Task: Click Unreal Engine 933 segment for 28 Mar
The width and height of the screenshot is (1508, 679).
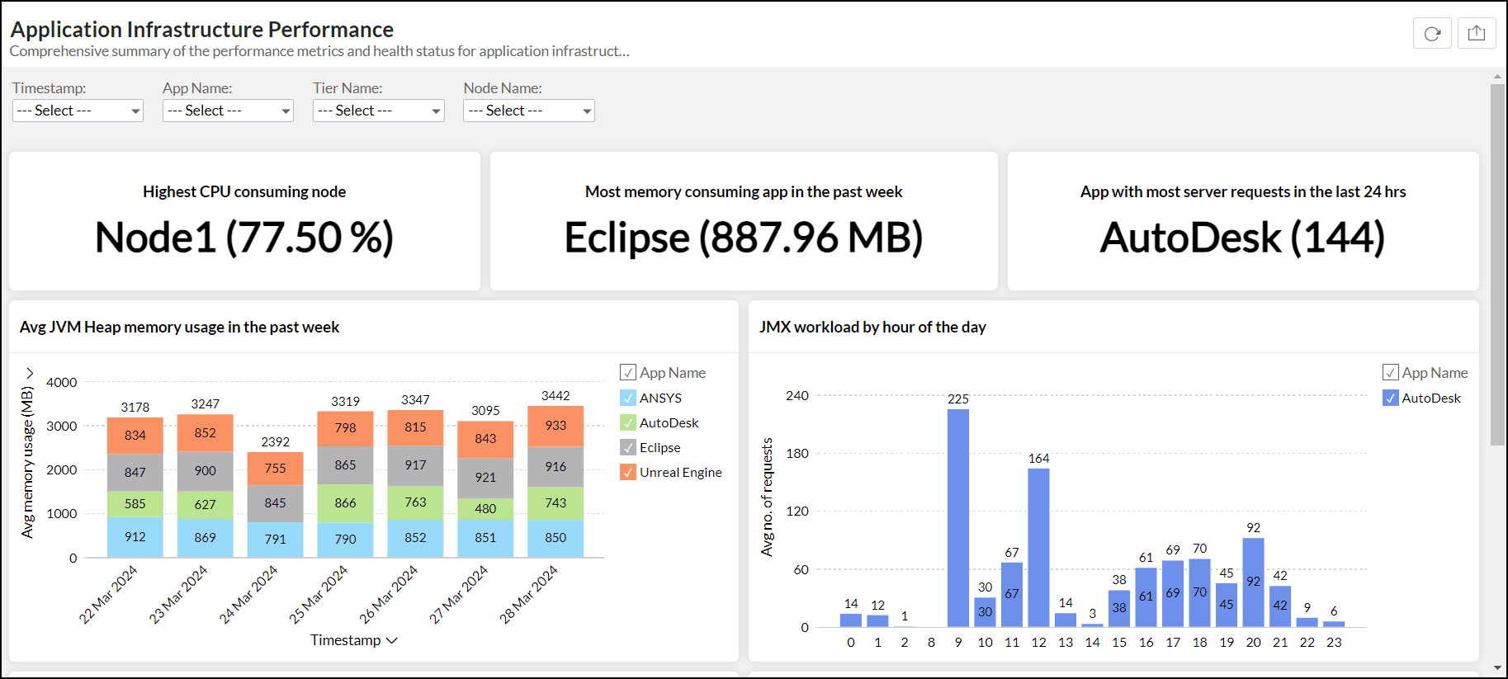Action: click(x=555, y=427)
